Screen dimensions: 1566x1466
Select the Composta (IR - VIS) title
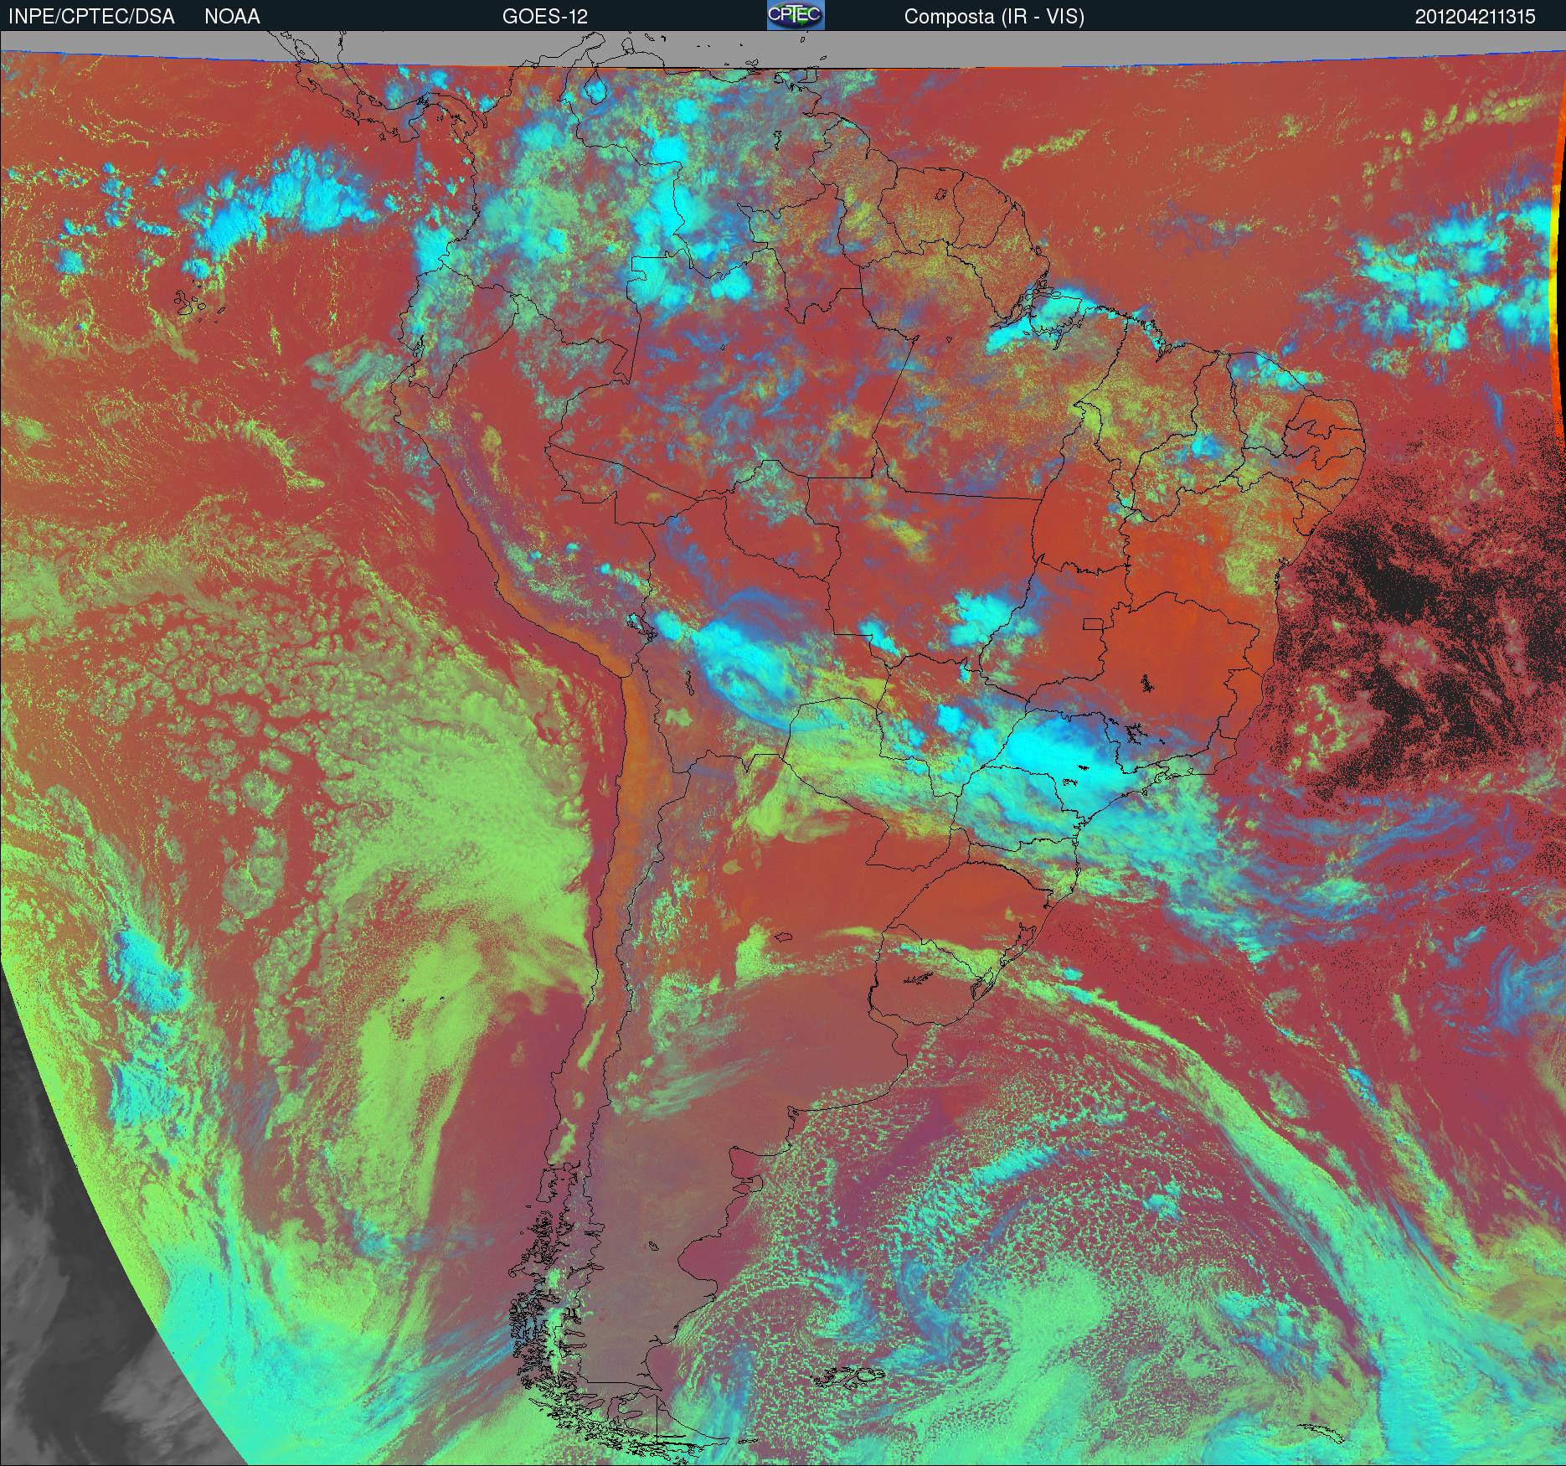(994, 17)
